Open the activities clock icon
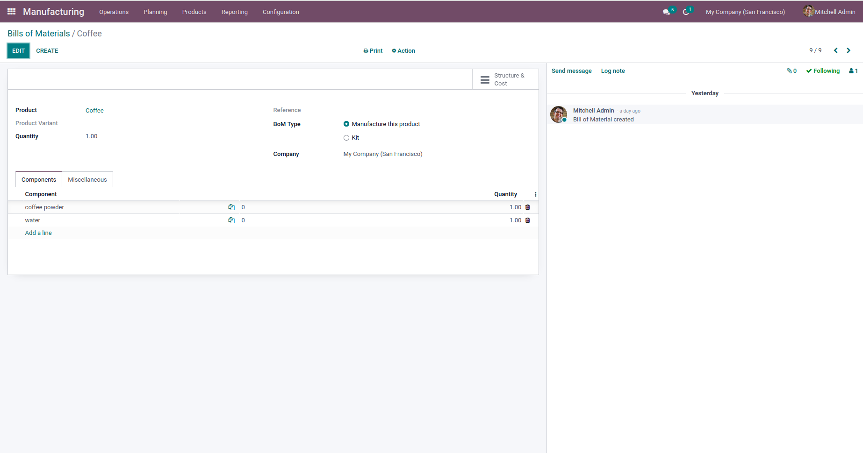This screenshot has width=863, height=453. (x=686, y=12)
